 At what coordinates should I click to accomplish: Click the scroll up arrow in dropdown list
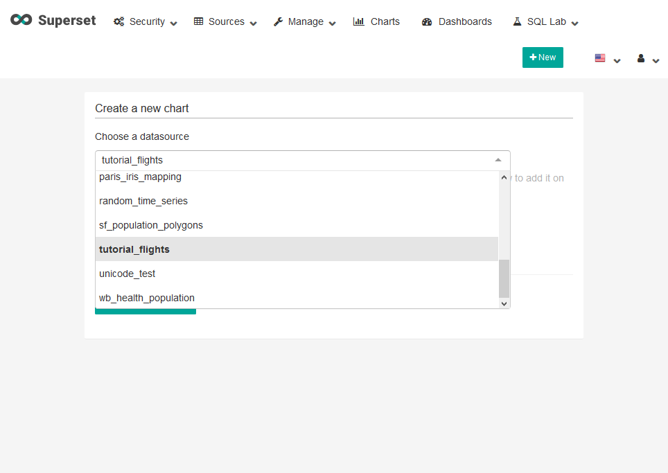click(504, 178)
